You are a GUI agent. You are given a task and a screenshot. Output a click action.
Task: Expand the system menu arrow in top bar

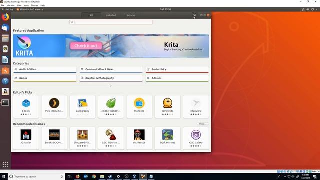316,9
